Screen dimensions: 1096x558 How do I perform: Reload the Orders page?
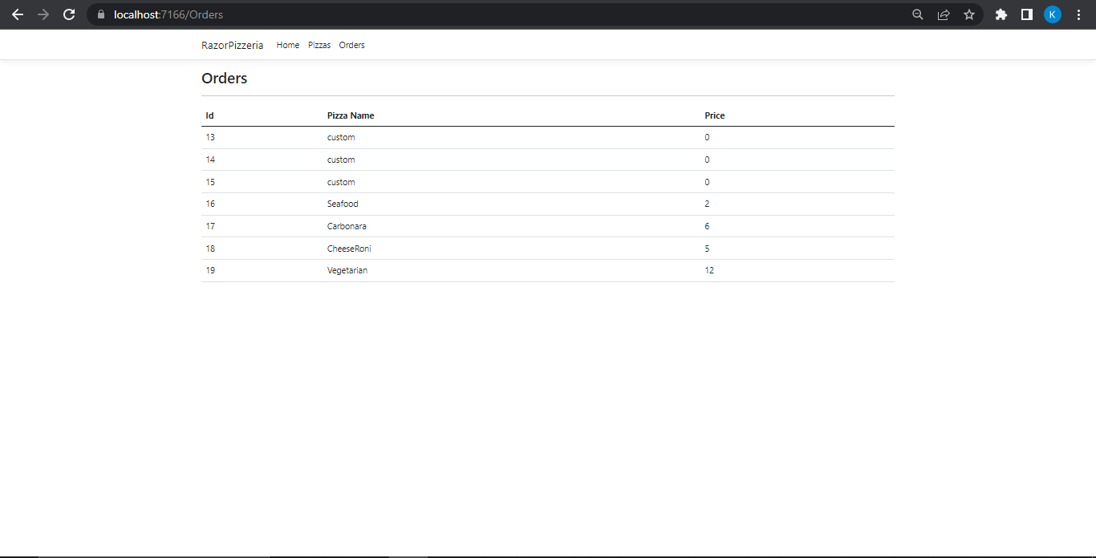click(x=69, y=14)
